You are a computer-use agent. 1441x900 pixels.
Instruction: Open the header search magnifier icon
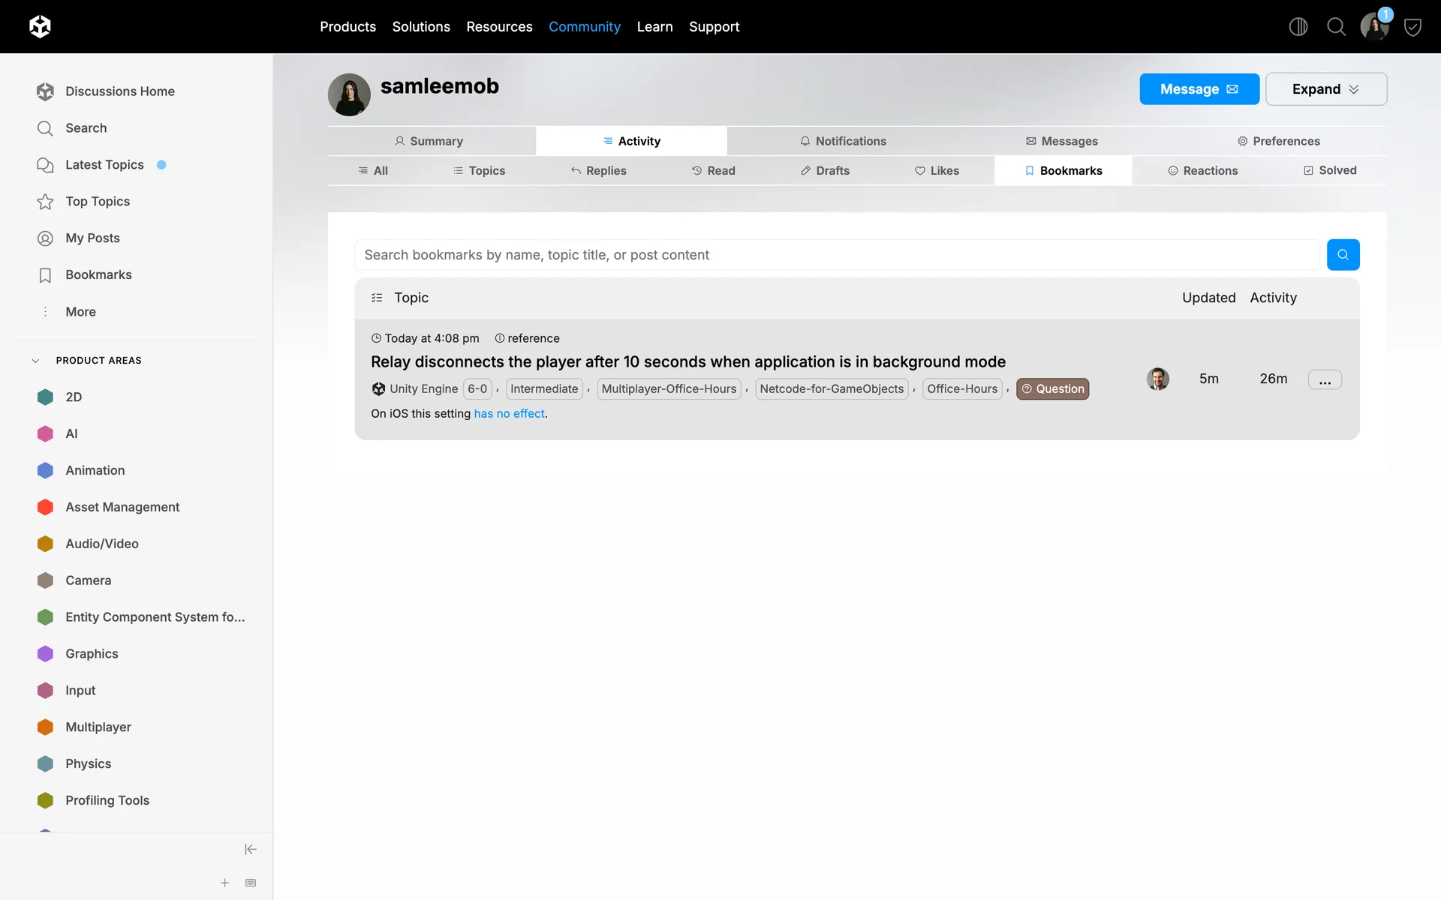(1336, 27)
